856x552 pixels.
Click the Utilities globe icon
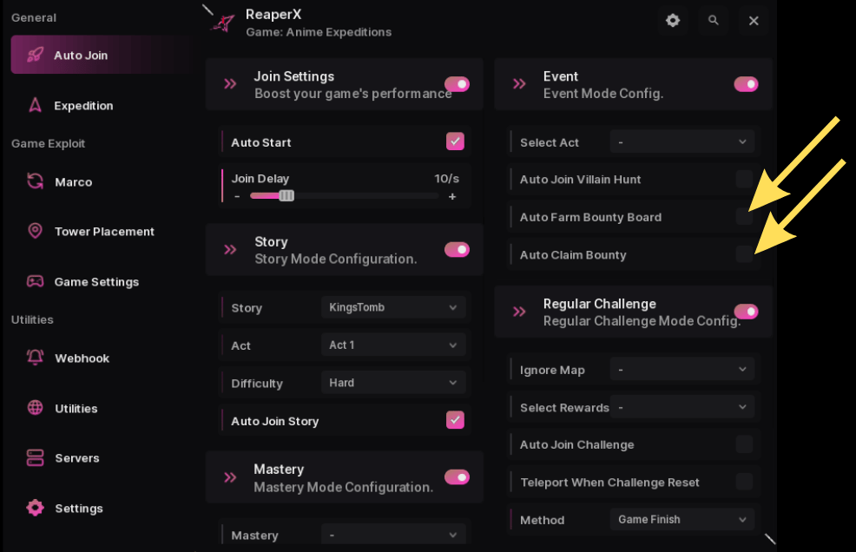coord(35,407)
